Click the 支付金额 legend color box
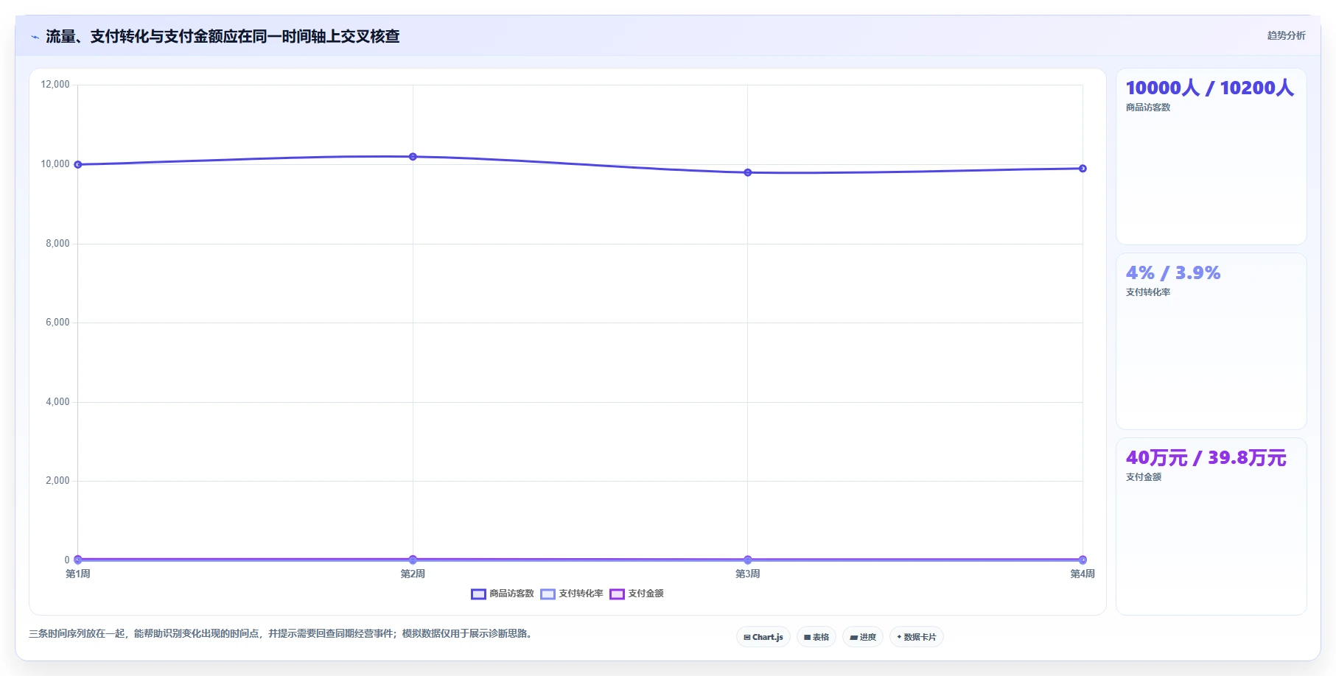 [617, 594]
